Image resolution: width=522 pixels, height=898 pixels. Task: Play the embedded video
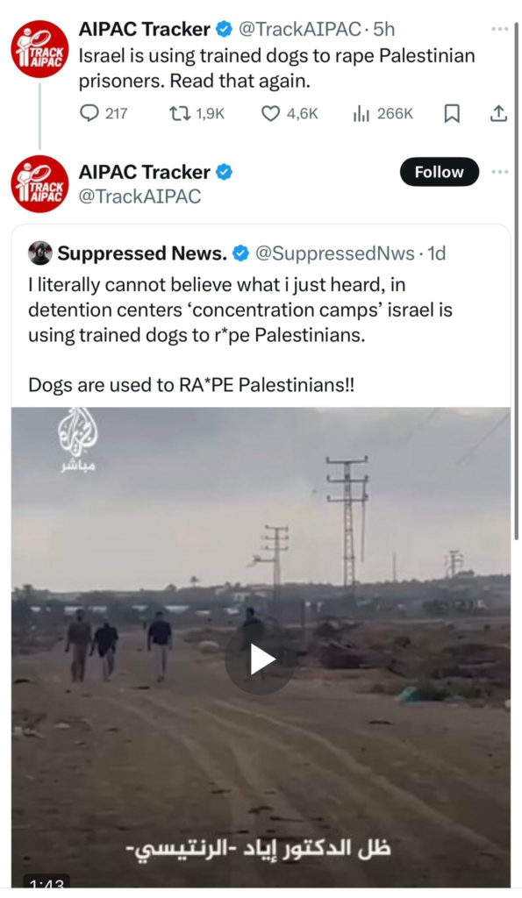pyautogui.click(x=261, y=659)
